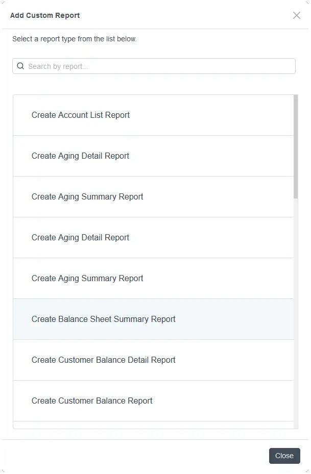Choose Create Balance Sheet Summary Report
The width and height of the screenshot is (311, 474).
(x=103, y=319)
